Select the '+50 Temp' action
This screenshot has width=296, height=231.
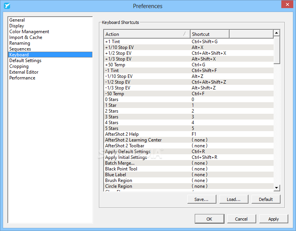tap(189, 65)
